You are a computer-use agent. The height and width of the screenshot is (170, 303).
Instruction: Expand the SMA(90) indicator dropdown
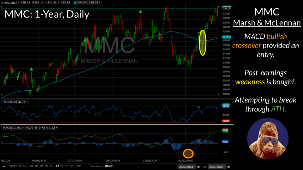click(100, 3)
